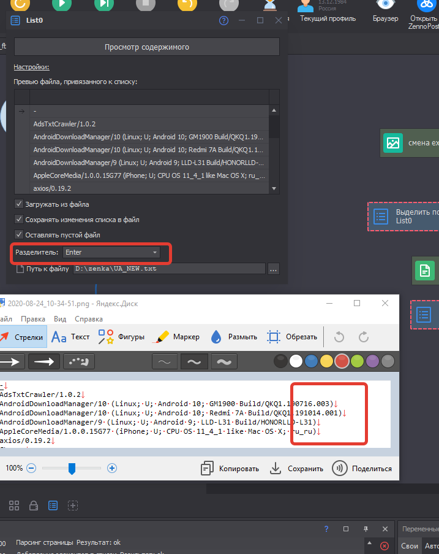Click the redo arrow in Яндекс.Диск editor

[364, 337]
